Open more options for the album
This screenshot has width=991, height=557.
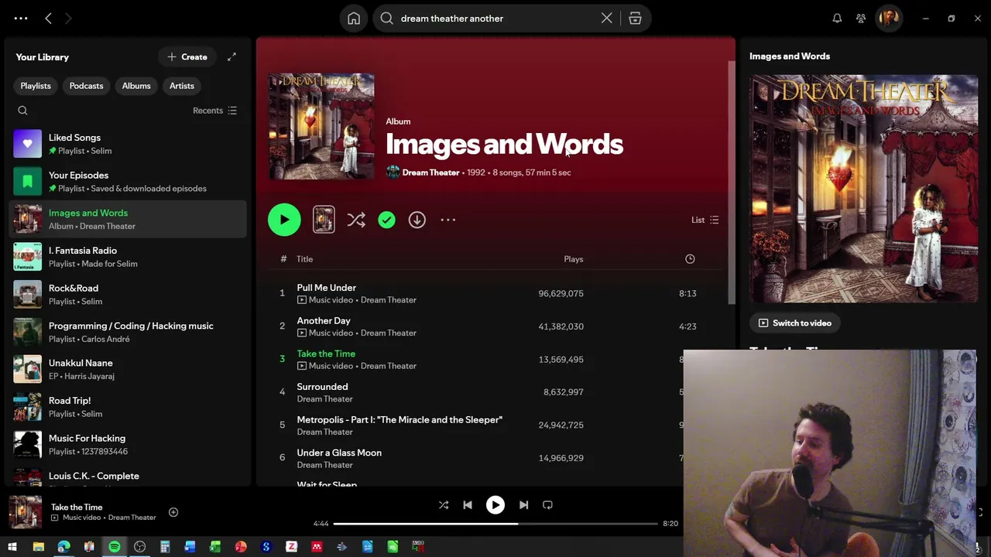click(x=447, y=220)
